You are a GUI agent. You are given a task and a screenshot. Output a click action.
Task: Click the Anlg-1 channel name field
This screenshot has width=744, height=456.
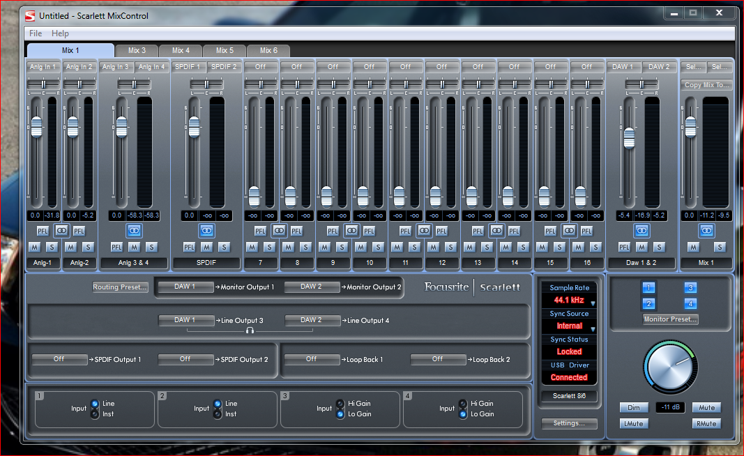point(43,263)
